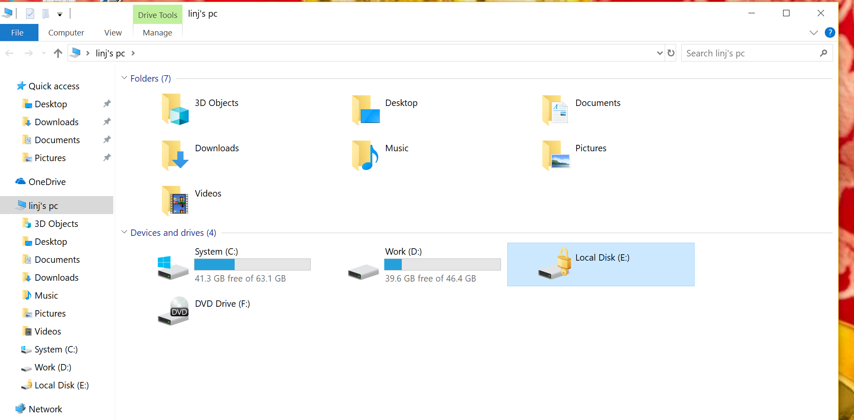Click the linj's pc breadcrumb in address bar
Screen dimensions: 854x420
(110, 53)
